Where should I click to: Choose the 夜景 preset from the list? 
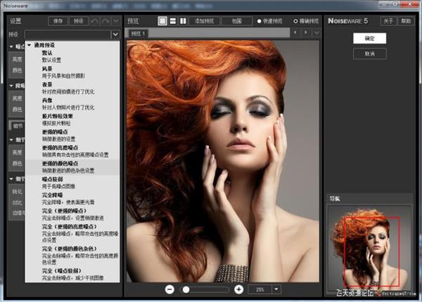point(47,85)
